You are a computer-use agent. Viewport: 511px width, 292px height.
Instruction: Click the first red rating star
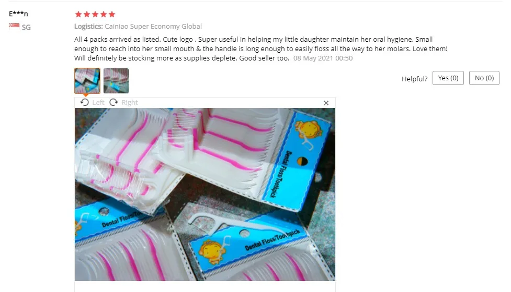[x=78, y=14]
